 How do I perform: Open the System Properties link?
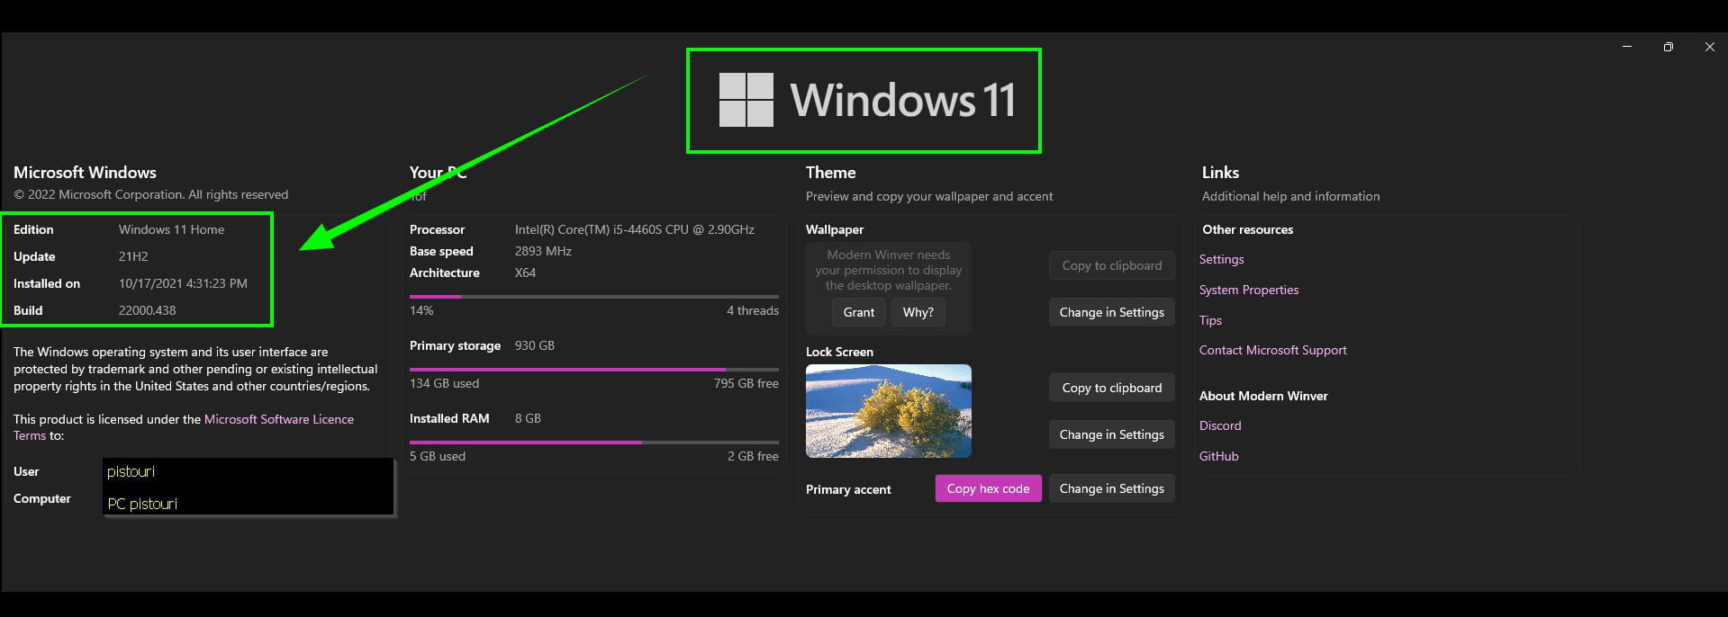(1249, 290)
